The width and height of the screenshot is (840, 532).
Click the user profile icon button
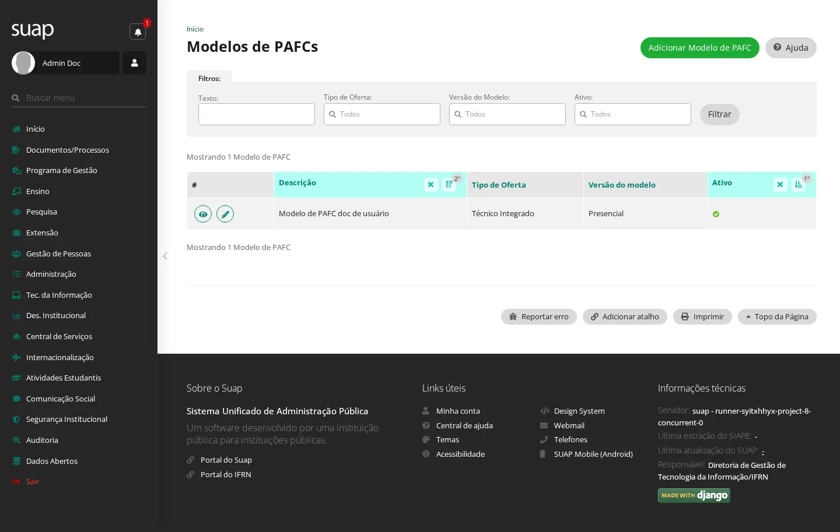(x=134, y=63)
